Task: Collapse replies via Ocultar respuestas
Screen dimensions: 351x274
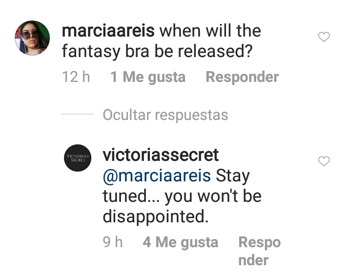Action: (165, 115)
